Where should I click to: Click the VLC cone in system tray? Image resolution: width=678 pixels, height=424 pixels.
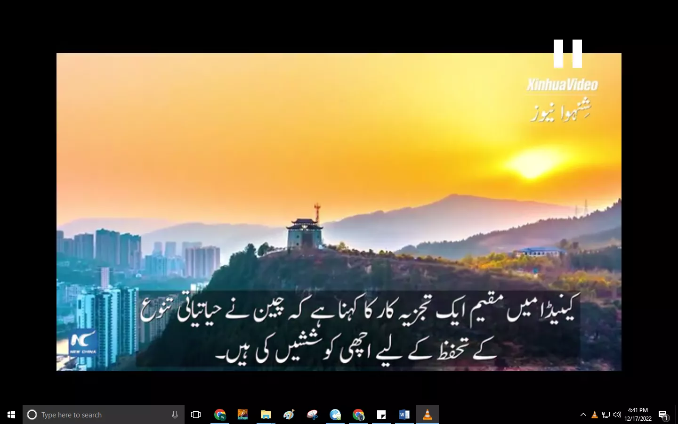(595, 415)
